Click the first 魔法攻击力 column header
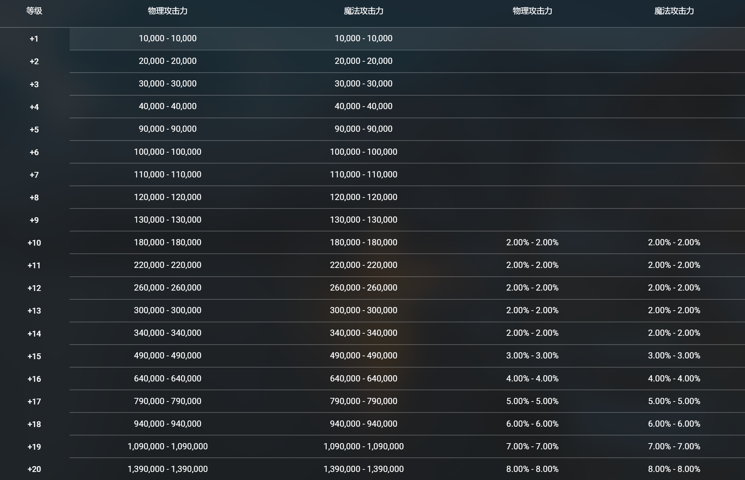 click(363, 11)
